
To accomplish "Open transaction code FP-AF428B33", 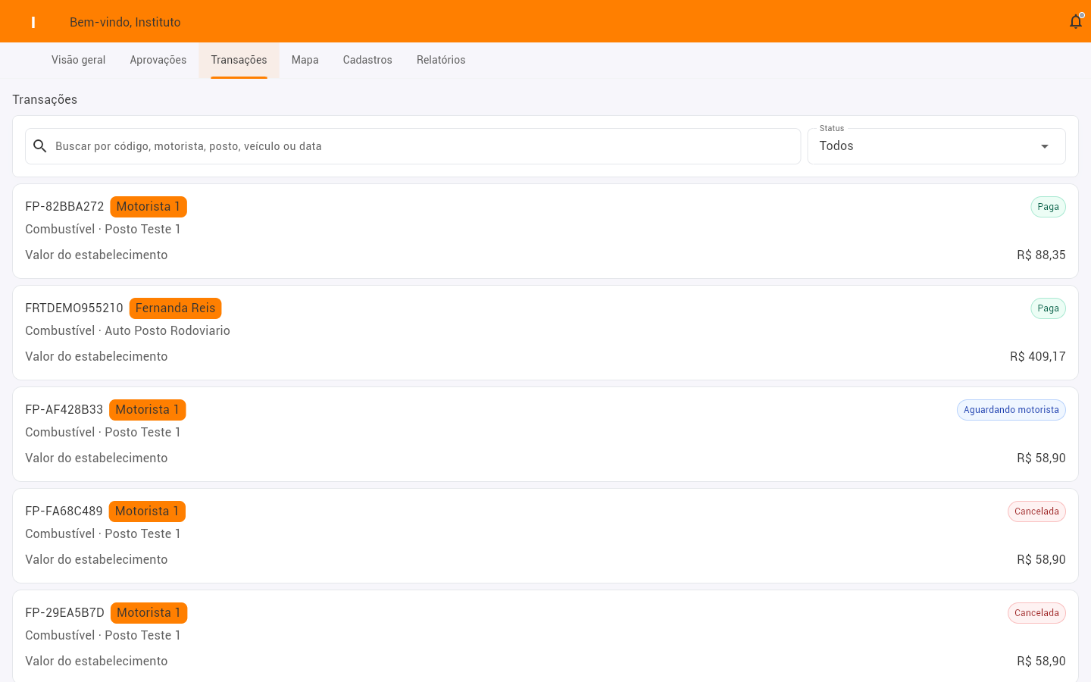I will (x=64, y=410).
